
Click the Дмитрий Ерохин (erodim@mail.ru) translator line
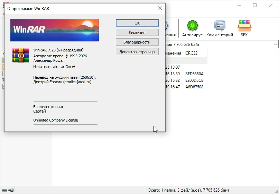62,82
